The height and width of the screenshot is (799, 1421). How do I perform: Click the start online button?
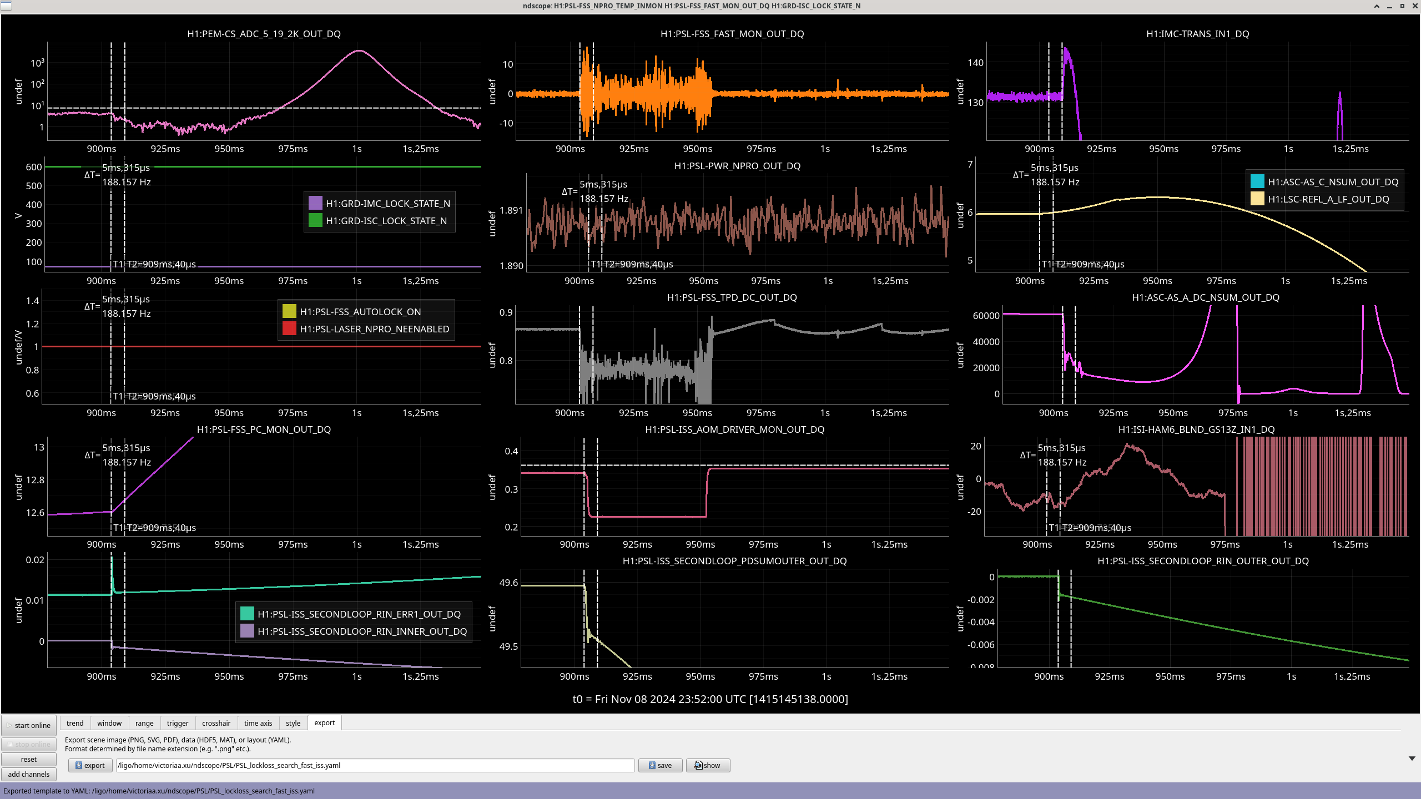tap(29, 725)
